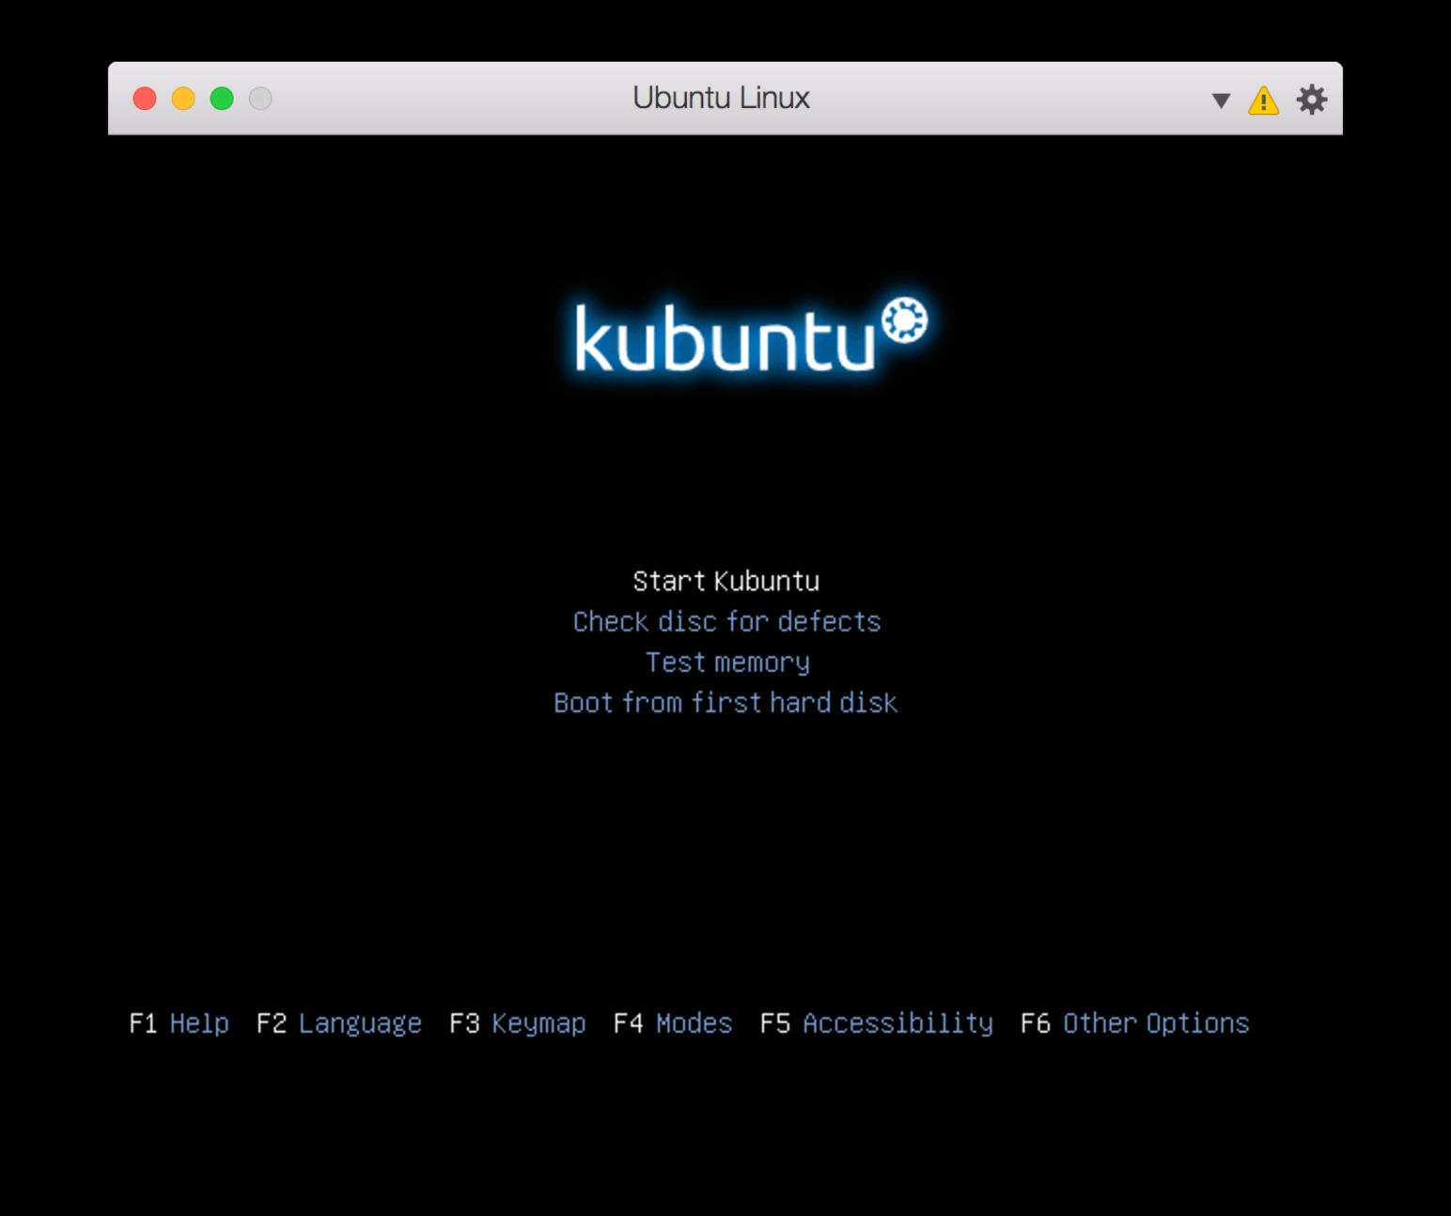Enter full screen with the green button

point(222,99)
